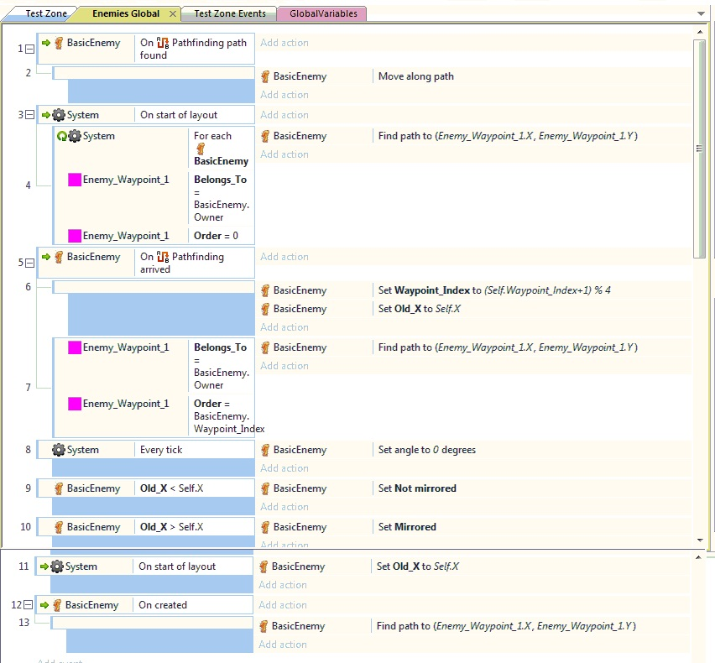Collapse event 1 using its minus box
715x663 pixels.
tap(29, 49)
